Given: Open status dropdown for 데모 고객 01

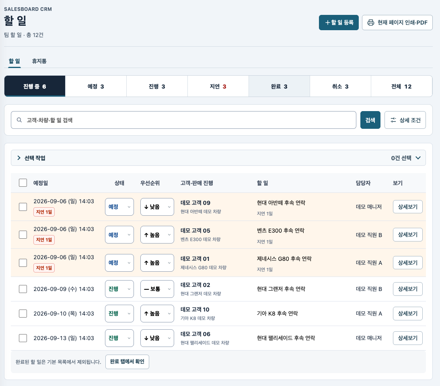Looking at the screenshot, I should point(119,263).
